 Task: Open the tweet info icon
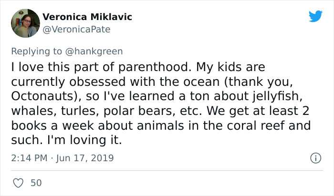coord(314,157)
